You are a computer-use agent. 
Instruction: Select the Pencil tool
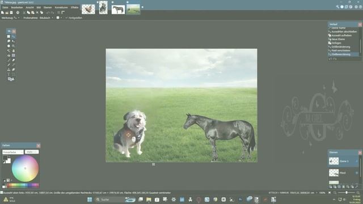(9, 65)
